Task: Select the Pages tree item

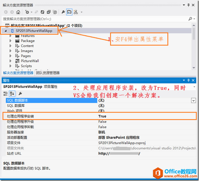Action: [x=26, y=56]
